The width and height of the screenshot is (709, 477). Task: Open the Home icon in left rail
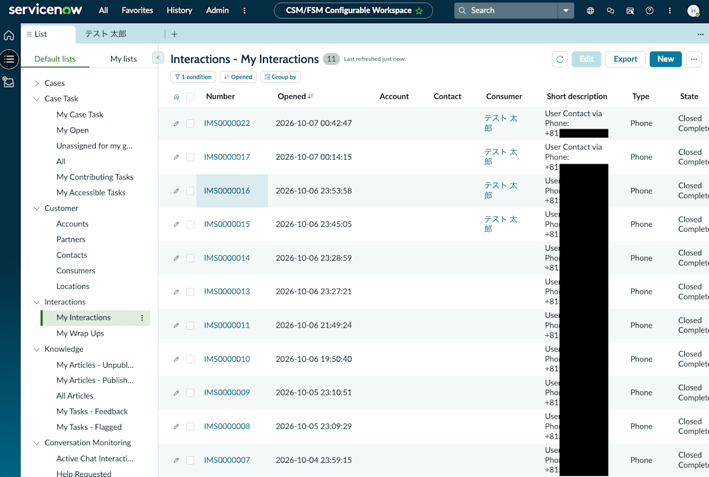[x=9, y=35]
